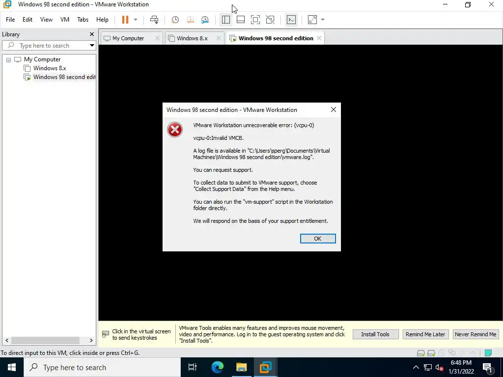Open the Edit menu
This screenshot has height=377, width=503.
[x=28, y=20]
